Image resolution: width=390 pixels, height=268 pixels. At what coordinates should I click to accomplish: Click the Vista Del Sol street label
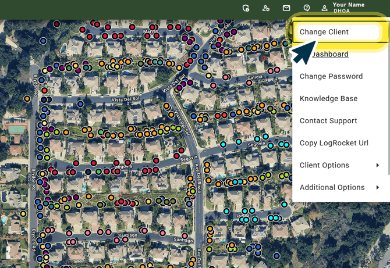click(x=125, y=99)
